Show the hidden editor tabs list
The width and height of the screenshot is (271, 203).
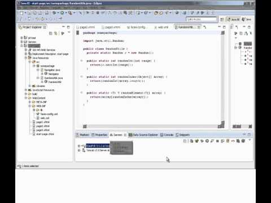[205, 27]
